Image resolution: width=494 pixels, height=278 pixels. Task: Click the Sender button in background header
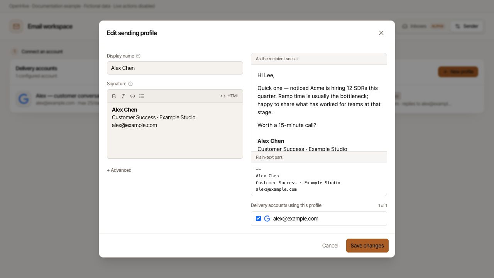pyautogui.click(x=467, y=26)
